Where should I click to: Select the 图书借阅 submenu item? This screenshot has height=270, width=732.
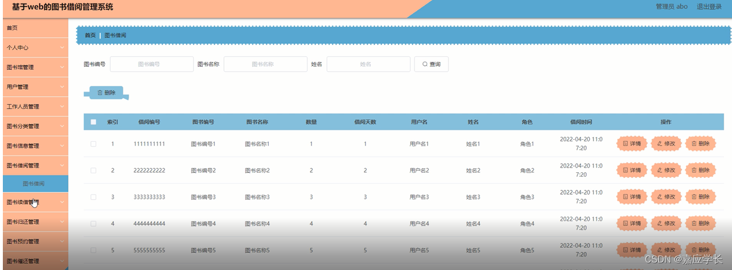[34, 184]
